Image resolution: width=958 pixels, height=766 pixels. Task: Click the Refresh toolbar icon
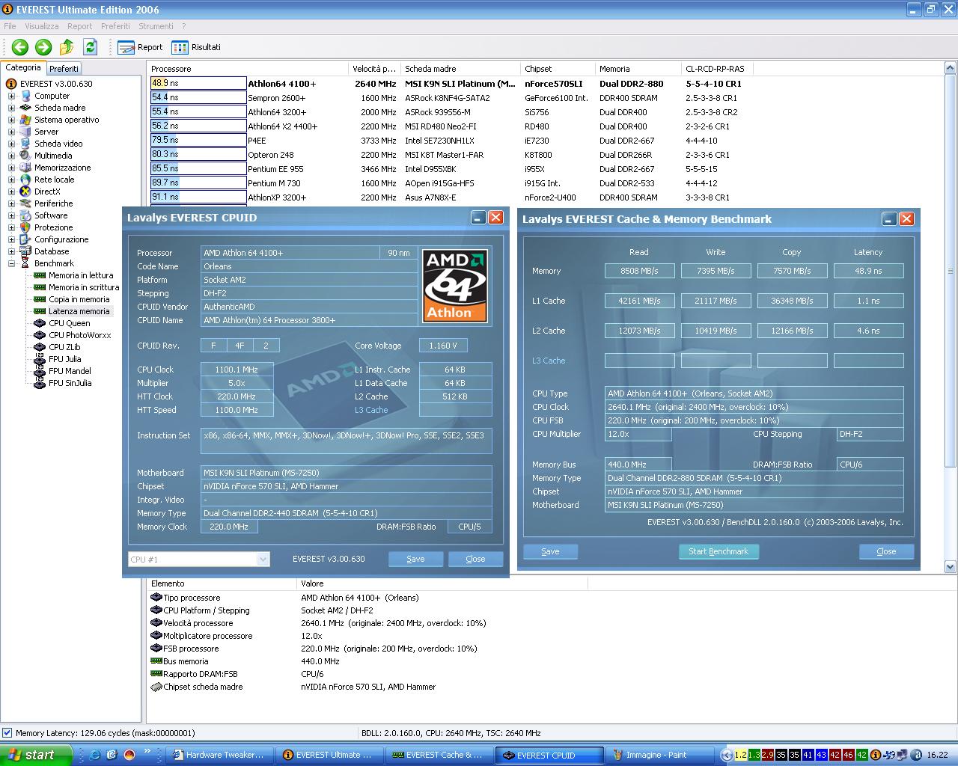click(x=90, y=47)
